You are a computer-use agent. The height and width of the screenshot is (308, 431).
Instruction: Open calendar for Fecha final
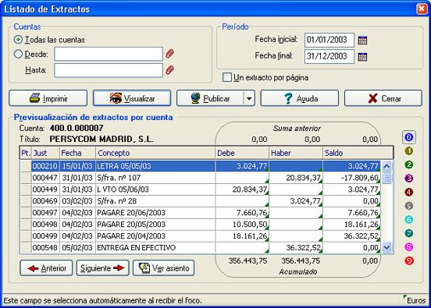tap(362, 57)
